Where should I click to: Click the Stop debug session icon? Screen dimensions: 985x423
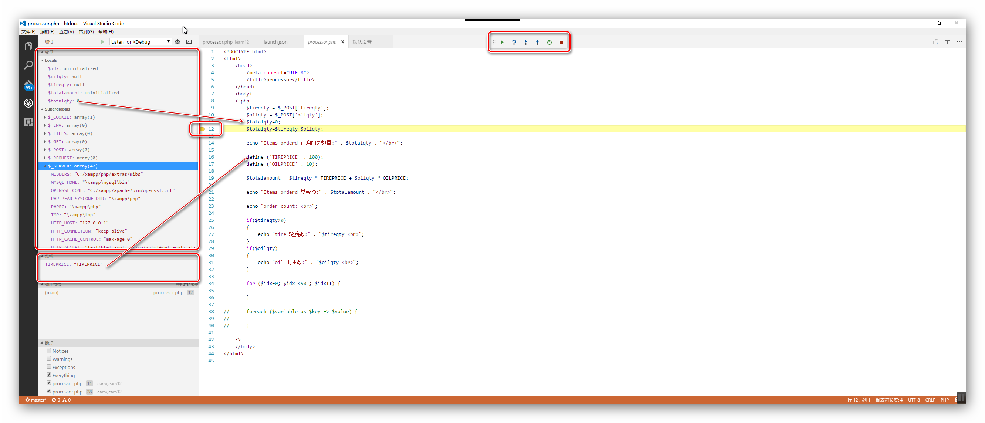561,42
